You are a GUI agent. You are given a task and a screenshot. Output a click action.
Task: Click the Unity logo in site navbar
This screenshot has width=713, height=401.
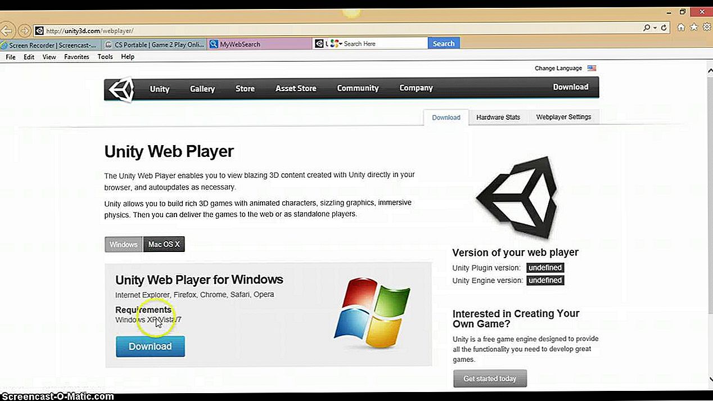pyautogui.click(x=121, y=89)
